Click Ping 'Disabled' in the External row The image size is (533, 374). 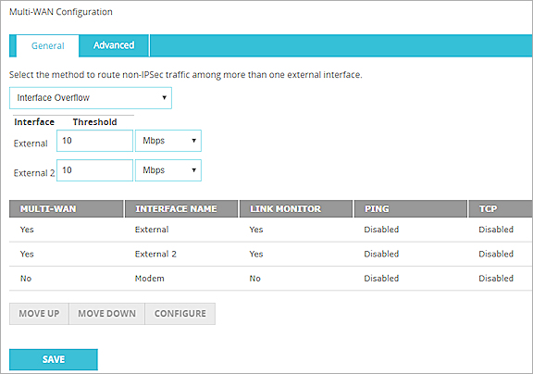pos(381,230)
